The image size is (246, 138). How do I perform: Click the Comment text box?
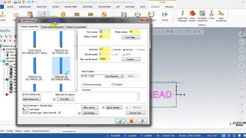[110, 97]
